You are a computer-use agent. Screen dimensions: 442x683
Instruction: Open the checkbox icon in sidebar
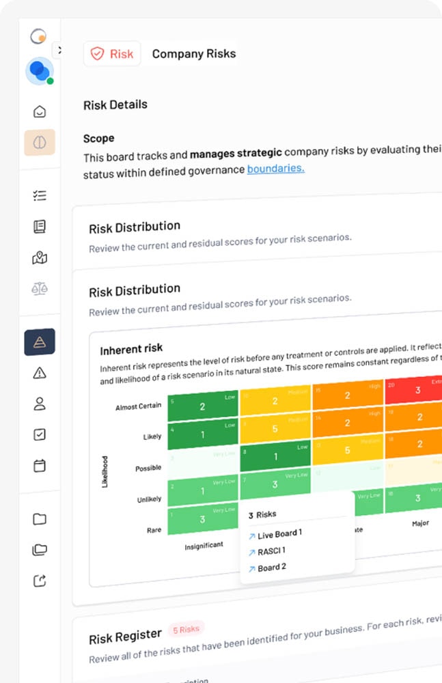[40, 434]
